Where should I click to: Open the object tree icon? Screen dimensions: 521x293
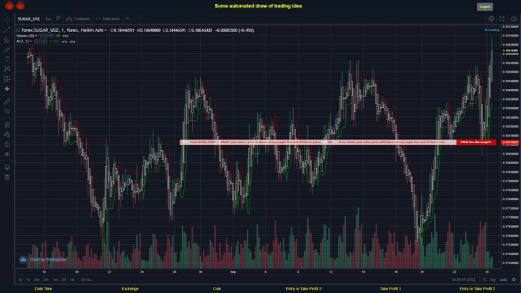pyautogui.click(x=7, y=167)
